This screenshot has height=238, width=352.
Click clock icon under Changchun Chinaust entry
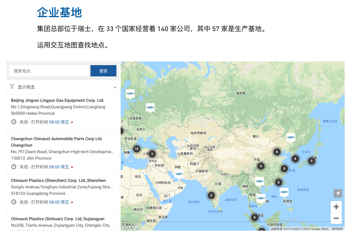(x=14, y=167)
